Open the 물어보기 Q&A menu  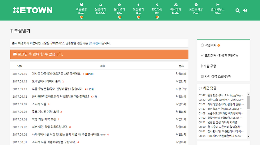tap(120, 9)
